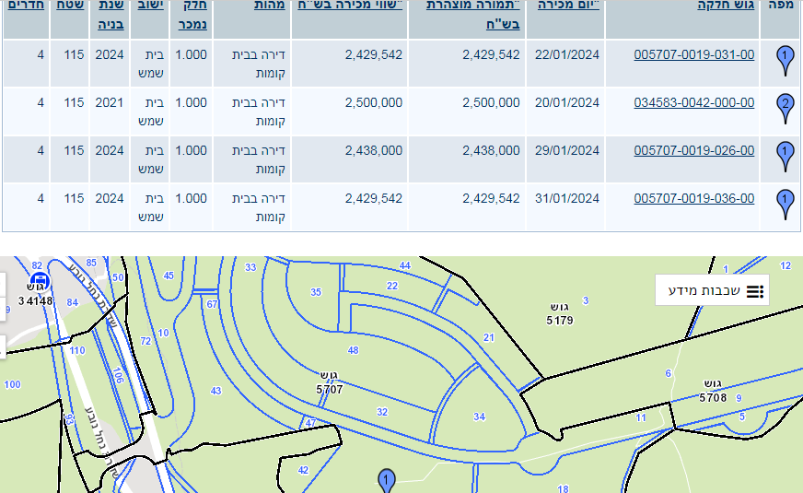The image size is (803, 493).
Task: Select parcel 47 on the map
Action: click(x=310, y=423)
